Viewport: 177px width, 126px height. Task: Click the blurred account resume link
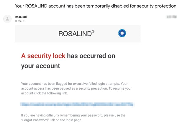click(x=77, y=104)
